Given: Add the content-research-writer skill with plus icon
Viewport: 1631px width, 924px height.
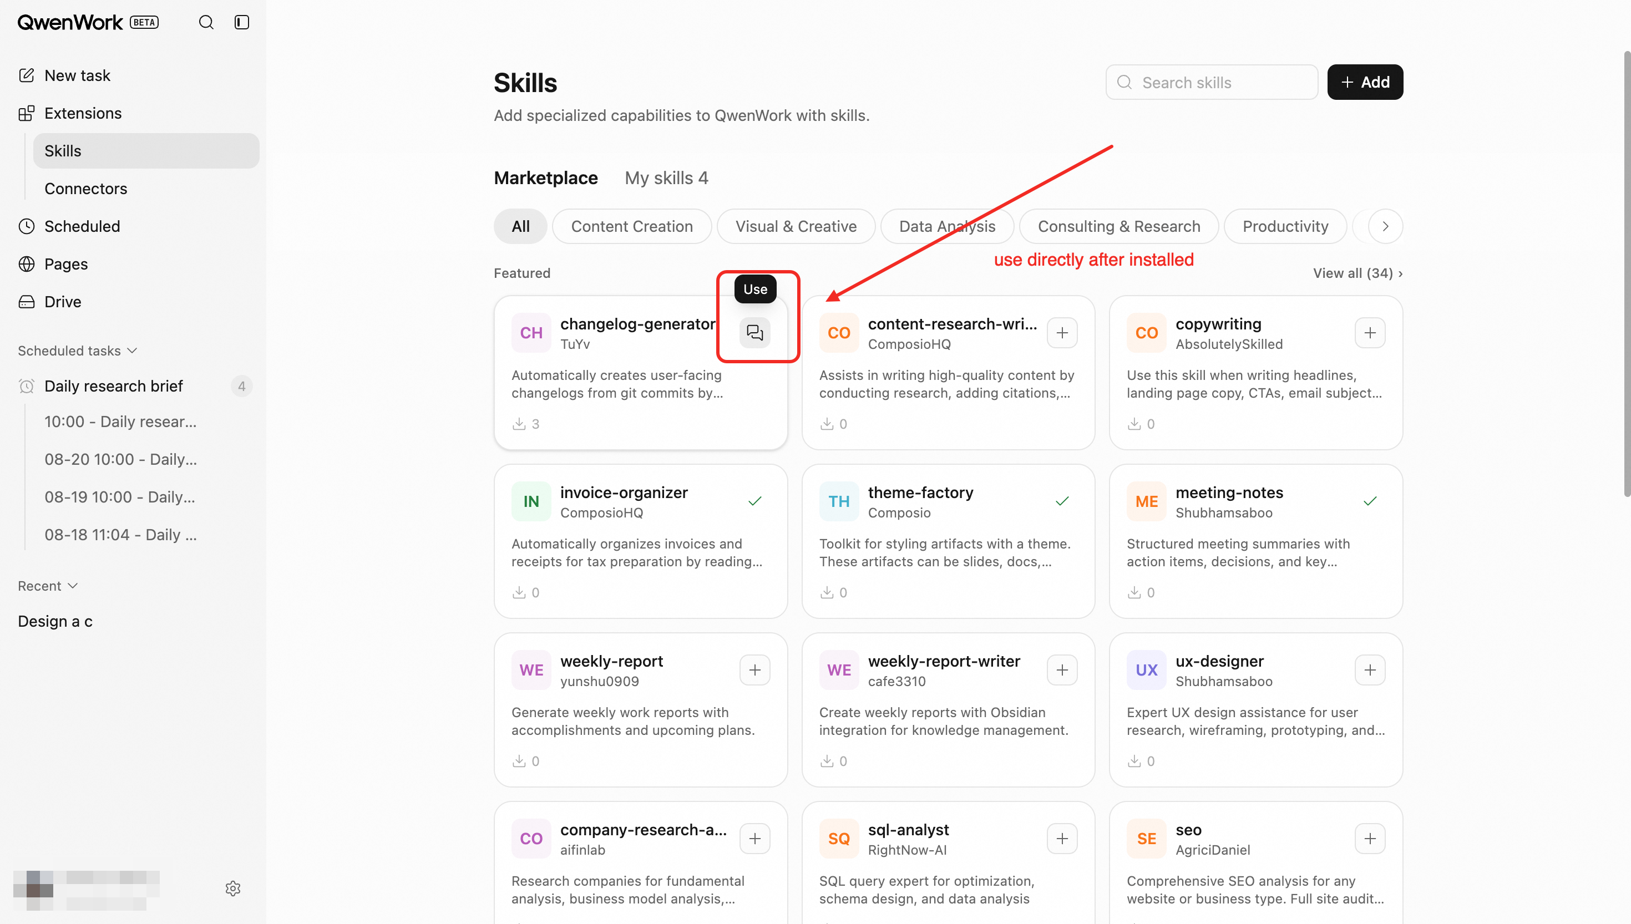Looking at the screenshot, I should (x=1062, y=333).
